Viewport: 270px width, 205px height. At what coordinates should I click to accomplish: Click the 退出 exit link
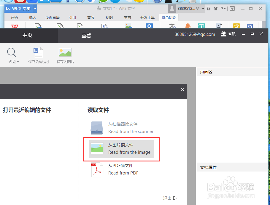[167, 198]
